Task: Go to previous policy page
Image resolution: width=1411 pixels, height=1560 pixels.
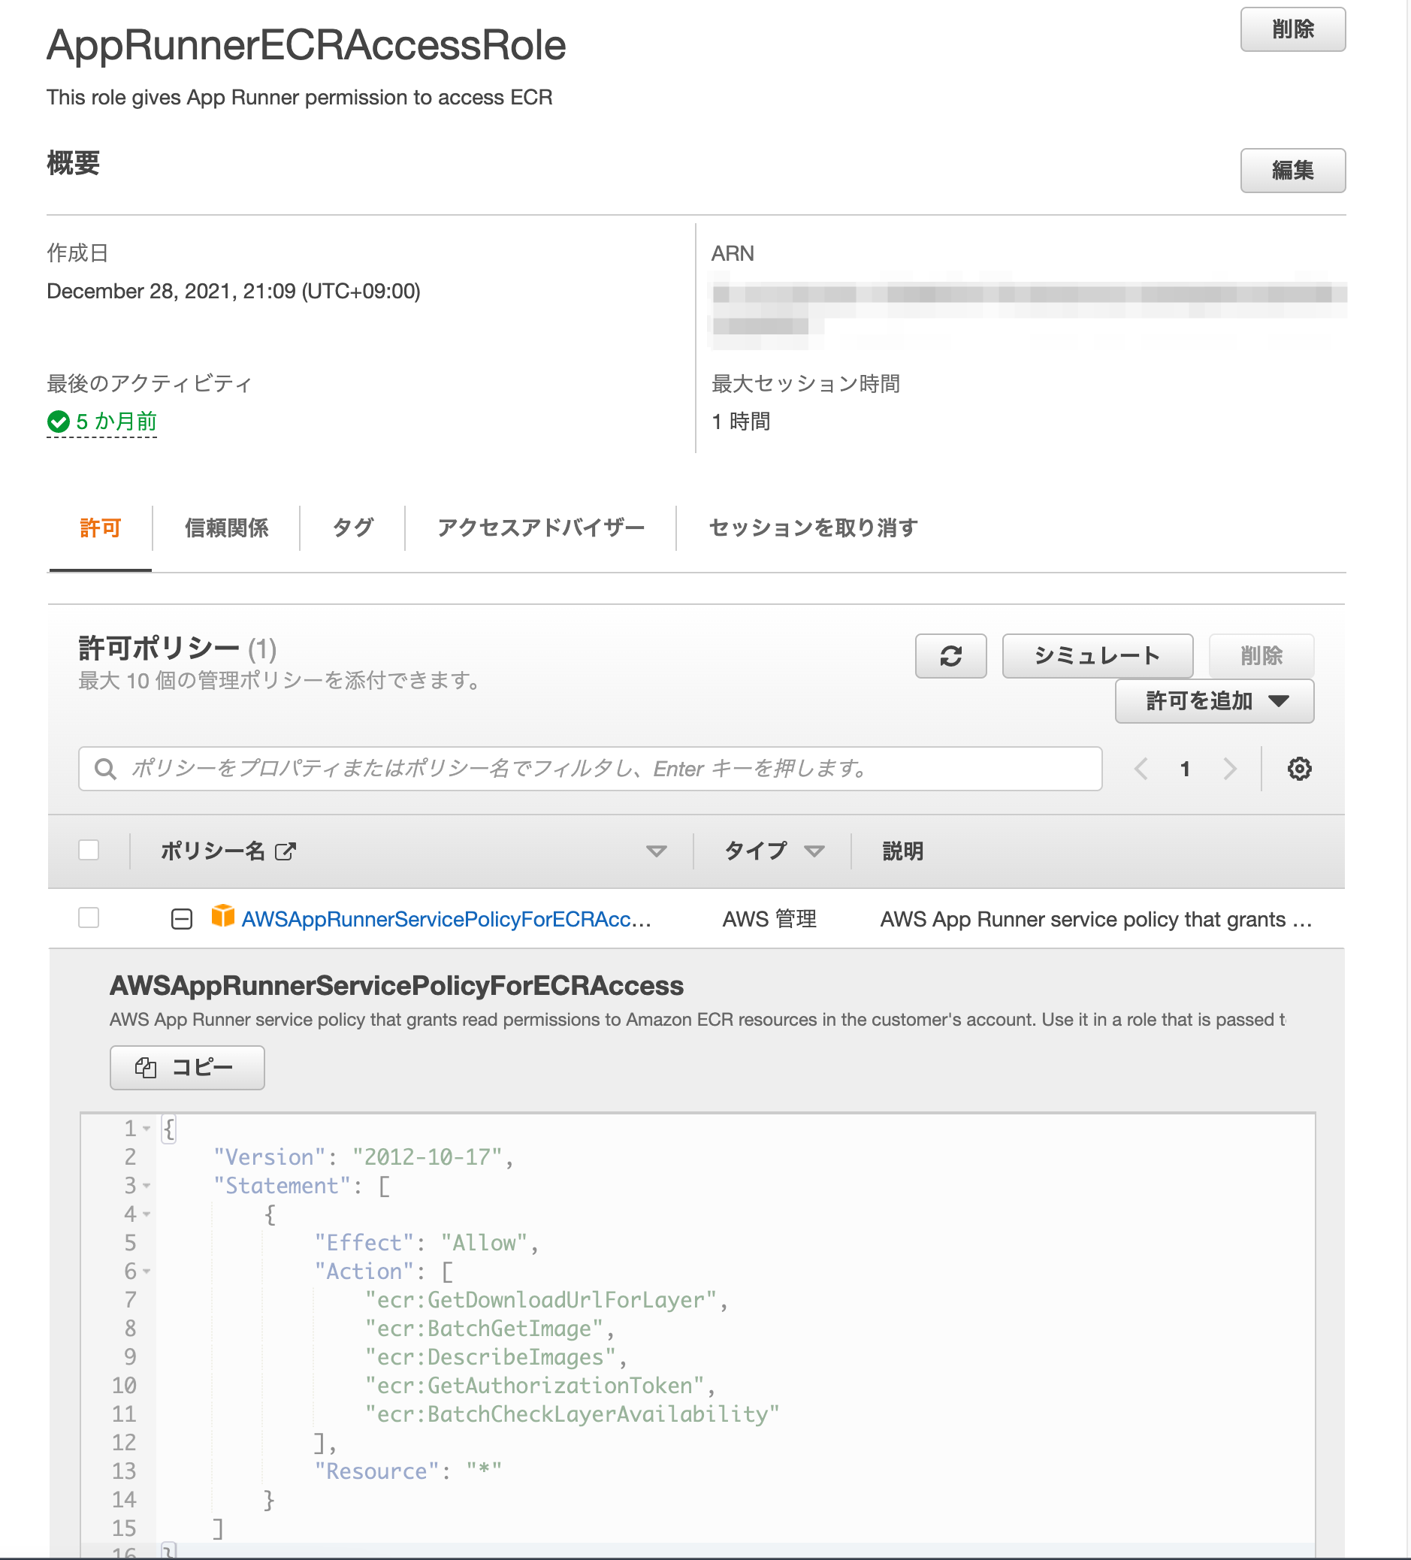Action: (1141, 769)
